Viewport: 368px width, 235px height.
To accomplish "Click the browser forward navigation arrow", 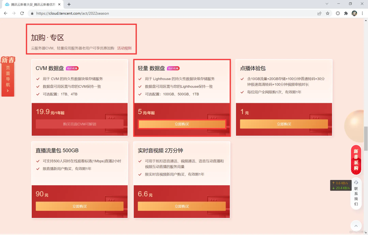I will click(x=14, y=13).
